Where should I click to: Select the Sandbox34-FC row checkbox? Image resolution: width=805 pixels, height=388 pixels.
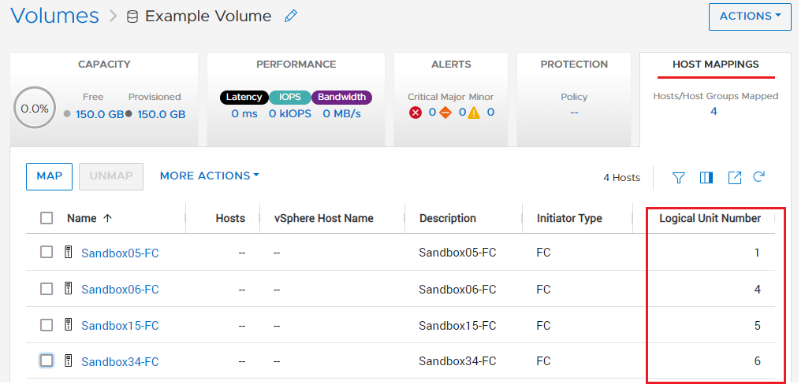47,360
